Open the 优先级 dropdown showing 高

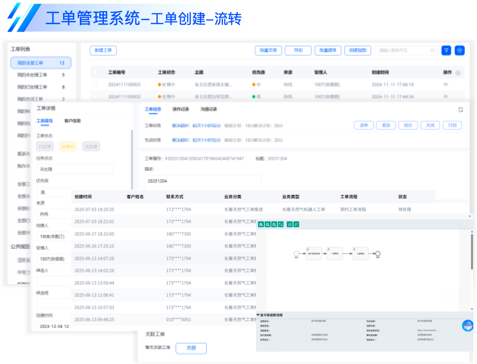(x=74, y=192)
